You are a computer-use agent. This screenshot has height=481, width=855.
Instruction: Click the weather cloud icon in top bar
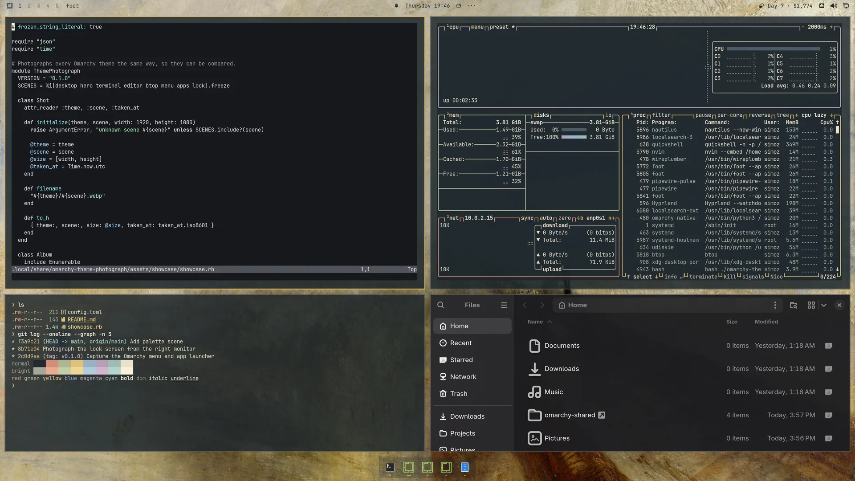[459, 6]
